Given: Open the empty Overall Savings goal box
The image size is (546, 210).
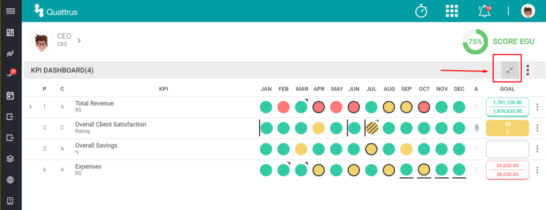Looking at the screenshot, I should (508, 149).
